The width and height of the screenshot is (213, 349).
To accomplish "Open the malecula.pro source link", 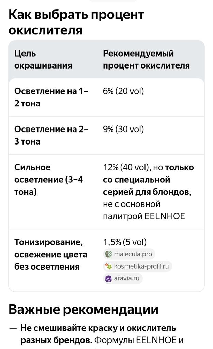I will (129, 254).
